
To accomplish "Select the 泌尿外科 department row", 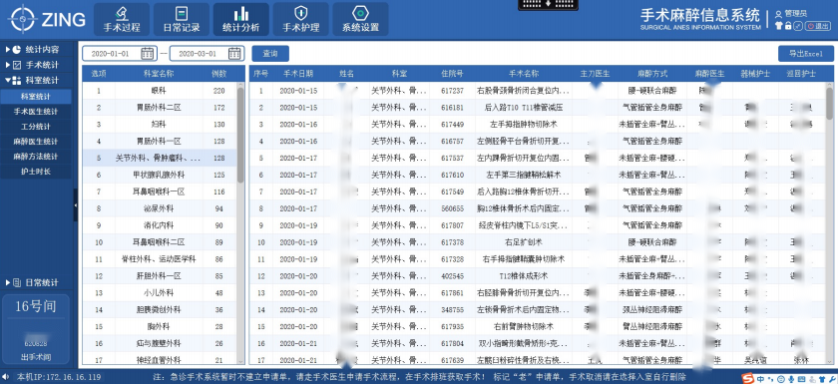I will coord(159,208).
